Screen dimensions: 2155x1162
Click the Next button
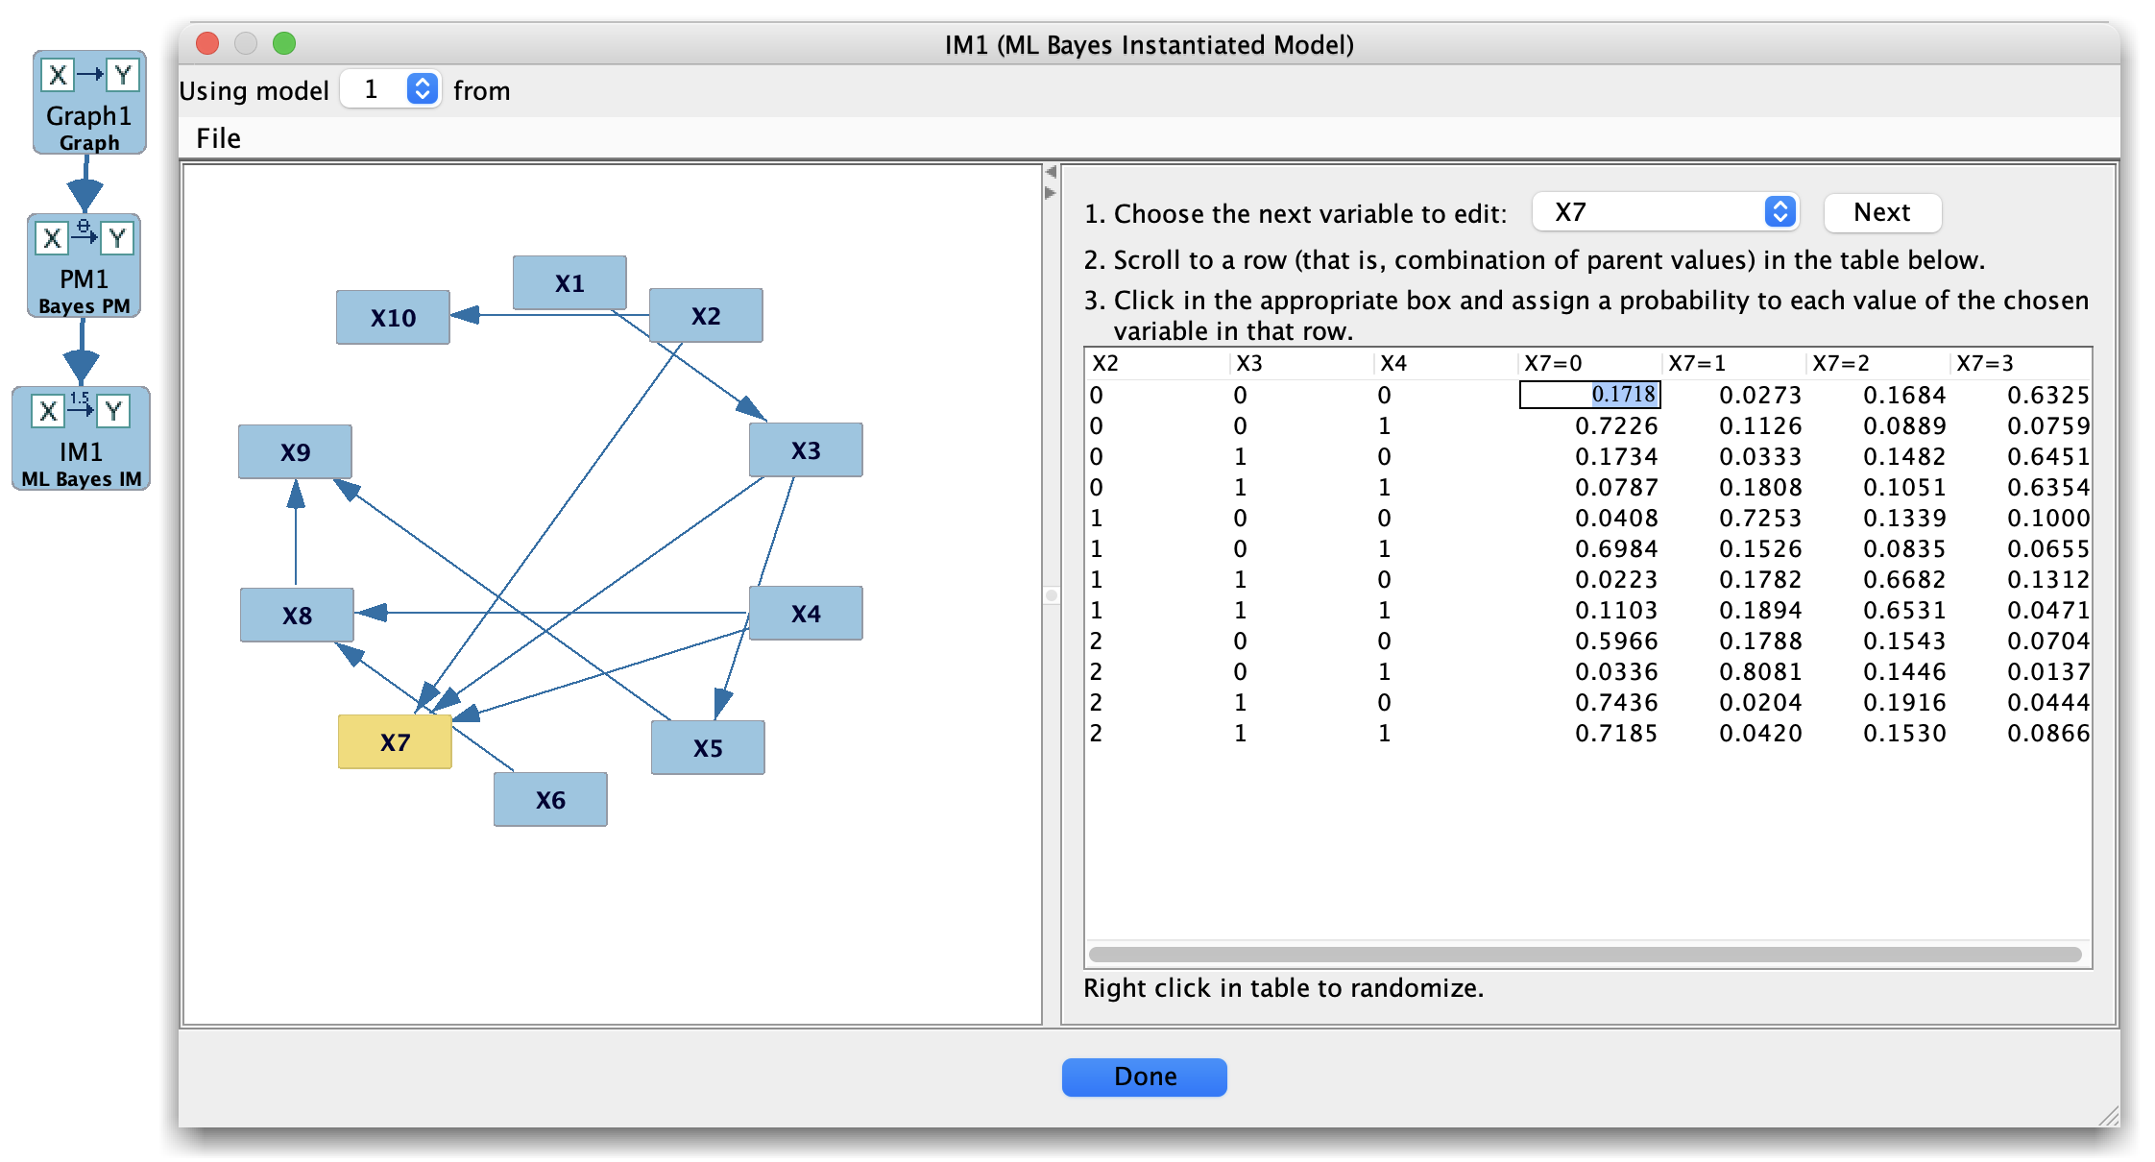[1882, 212]
